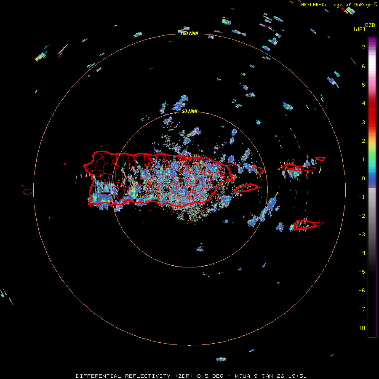Image resolution: width=379 pixels, height=379 pixels.
Task: Click the color scale value '-7'
Action: point(362,309)
